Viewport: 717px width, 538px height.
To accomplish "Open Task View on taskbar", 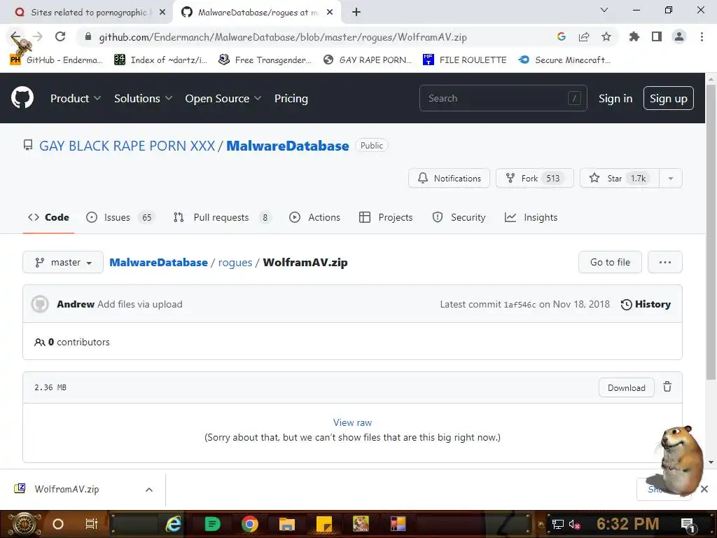I will click(92, 524).
